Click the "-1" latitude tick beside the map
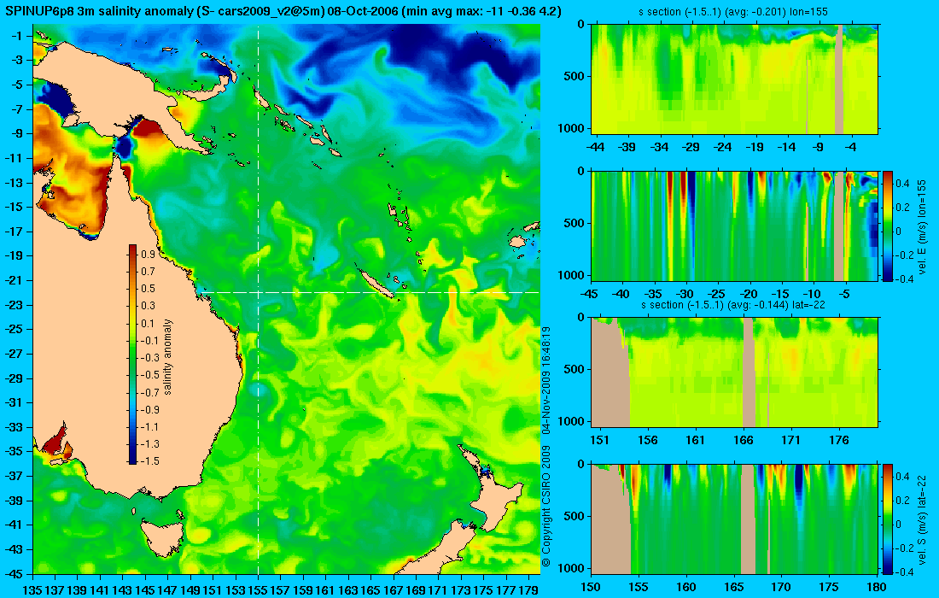 tap(17, 36)
